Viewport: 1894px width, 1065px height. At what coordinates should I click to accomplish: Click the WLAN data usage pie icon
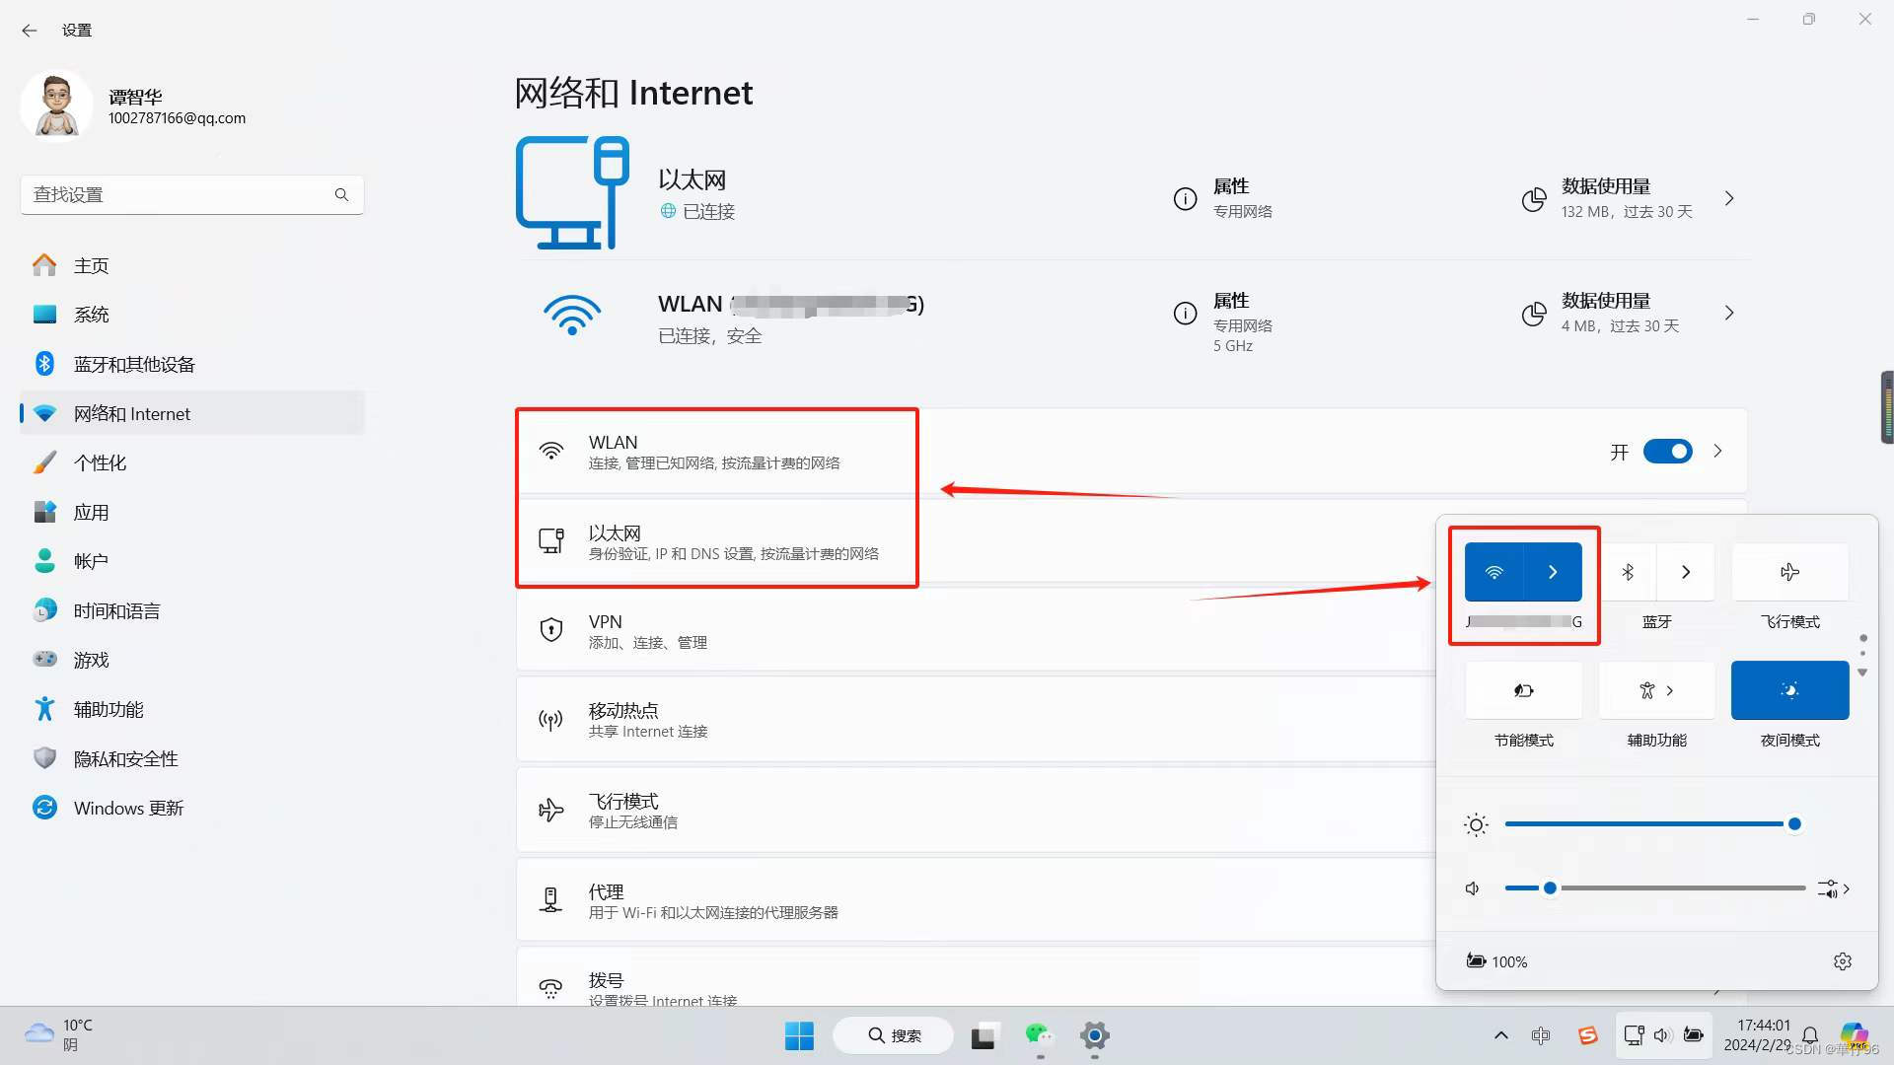[x=1534, y=314]
